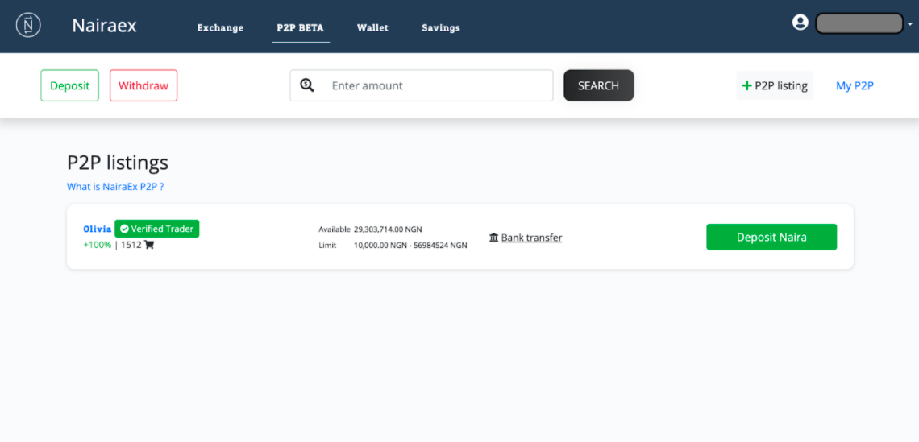Expand the account dropdown arrow
The width and height of the screenshot is (919, 442).
(x=909, y=25)
